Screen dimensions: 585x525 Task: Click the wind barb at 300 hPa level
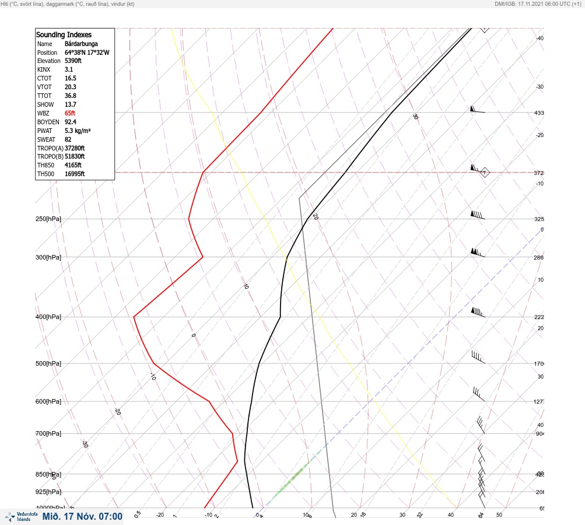478,253
